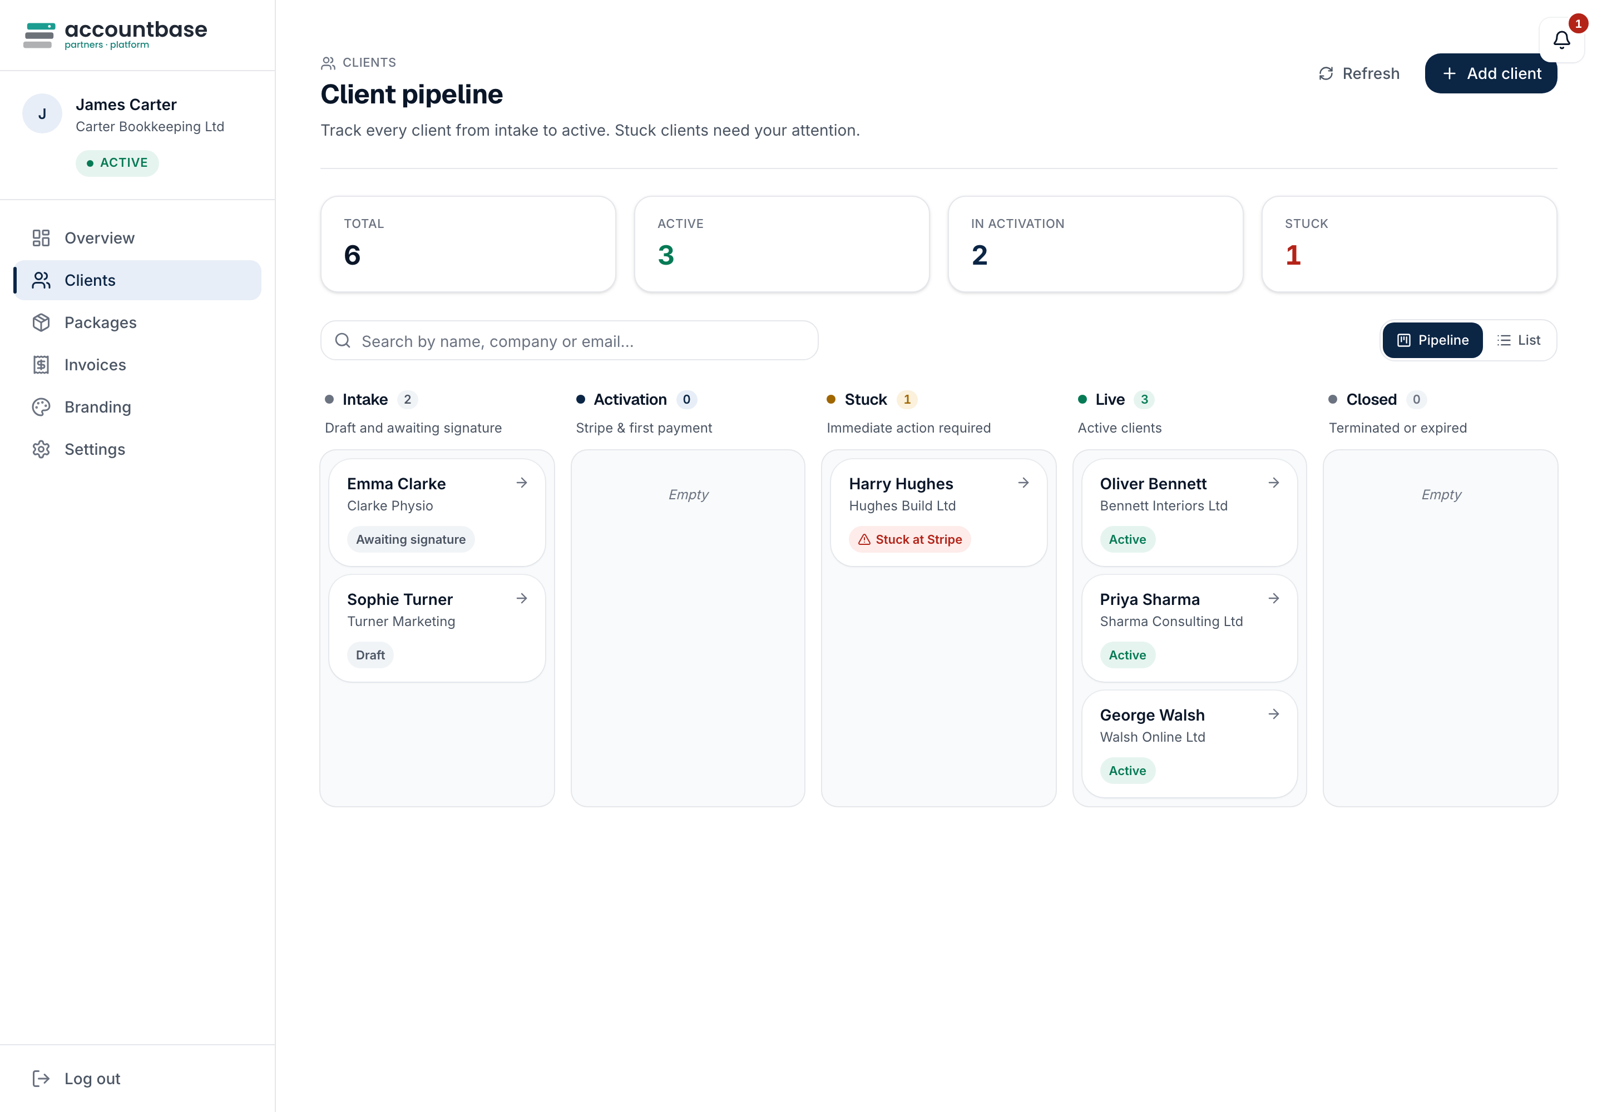This screenshot has width=1602, height=1112.
Task: Click 'Bennett Interiors Ltd' text
Action: click(x=1164, y=506)
